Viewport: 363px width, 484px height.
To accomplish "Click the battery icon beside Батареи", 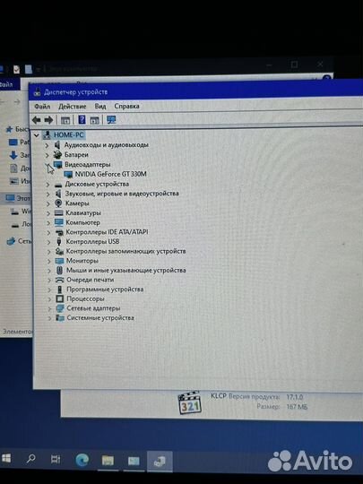I will point(57,155).
